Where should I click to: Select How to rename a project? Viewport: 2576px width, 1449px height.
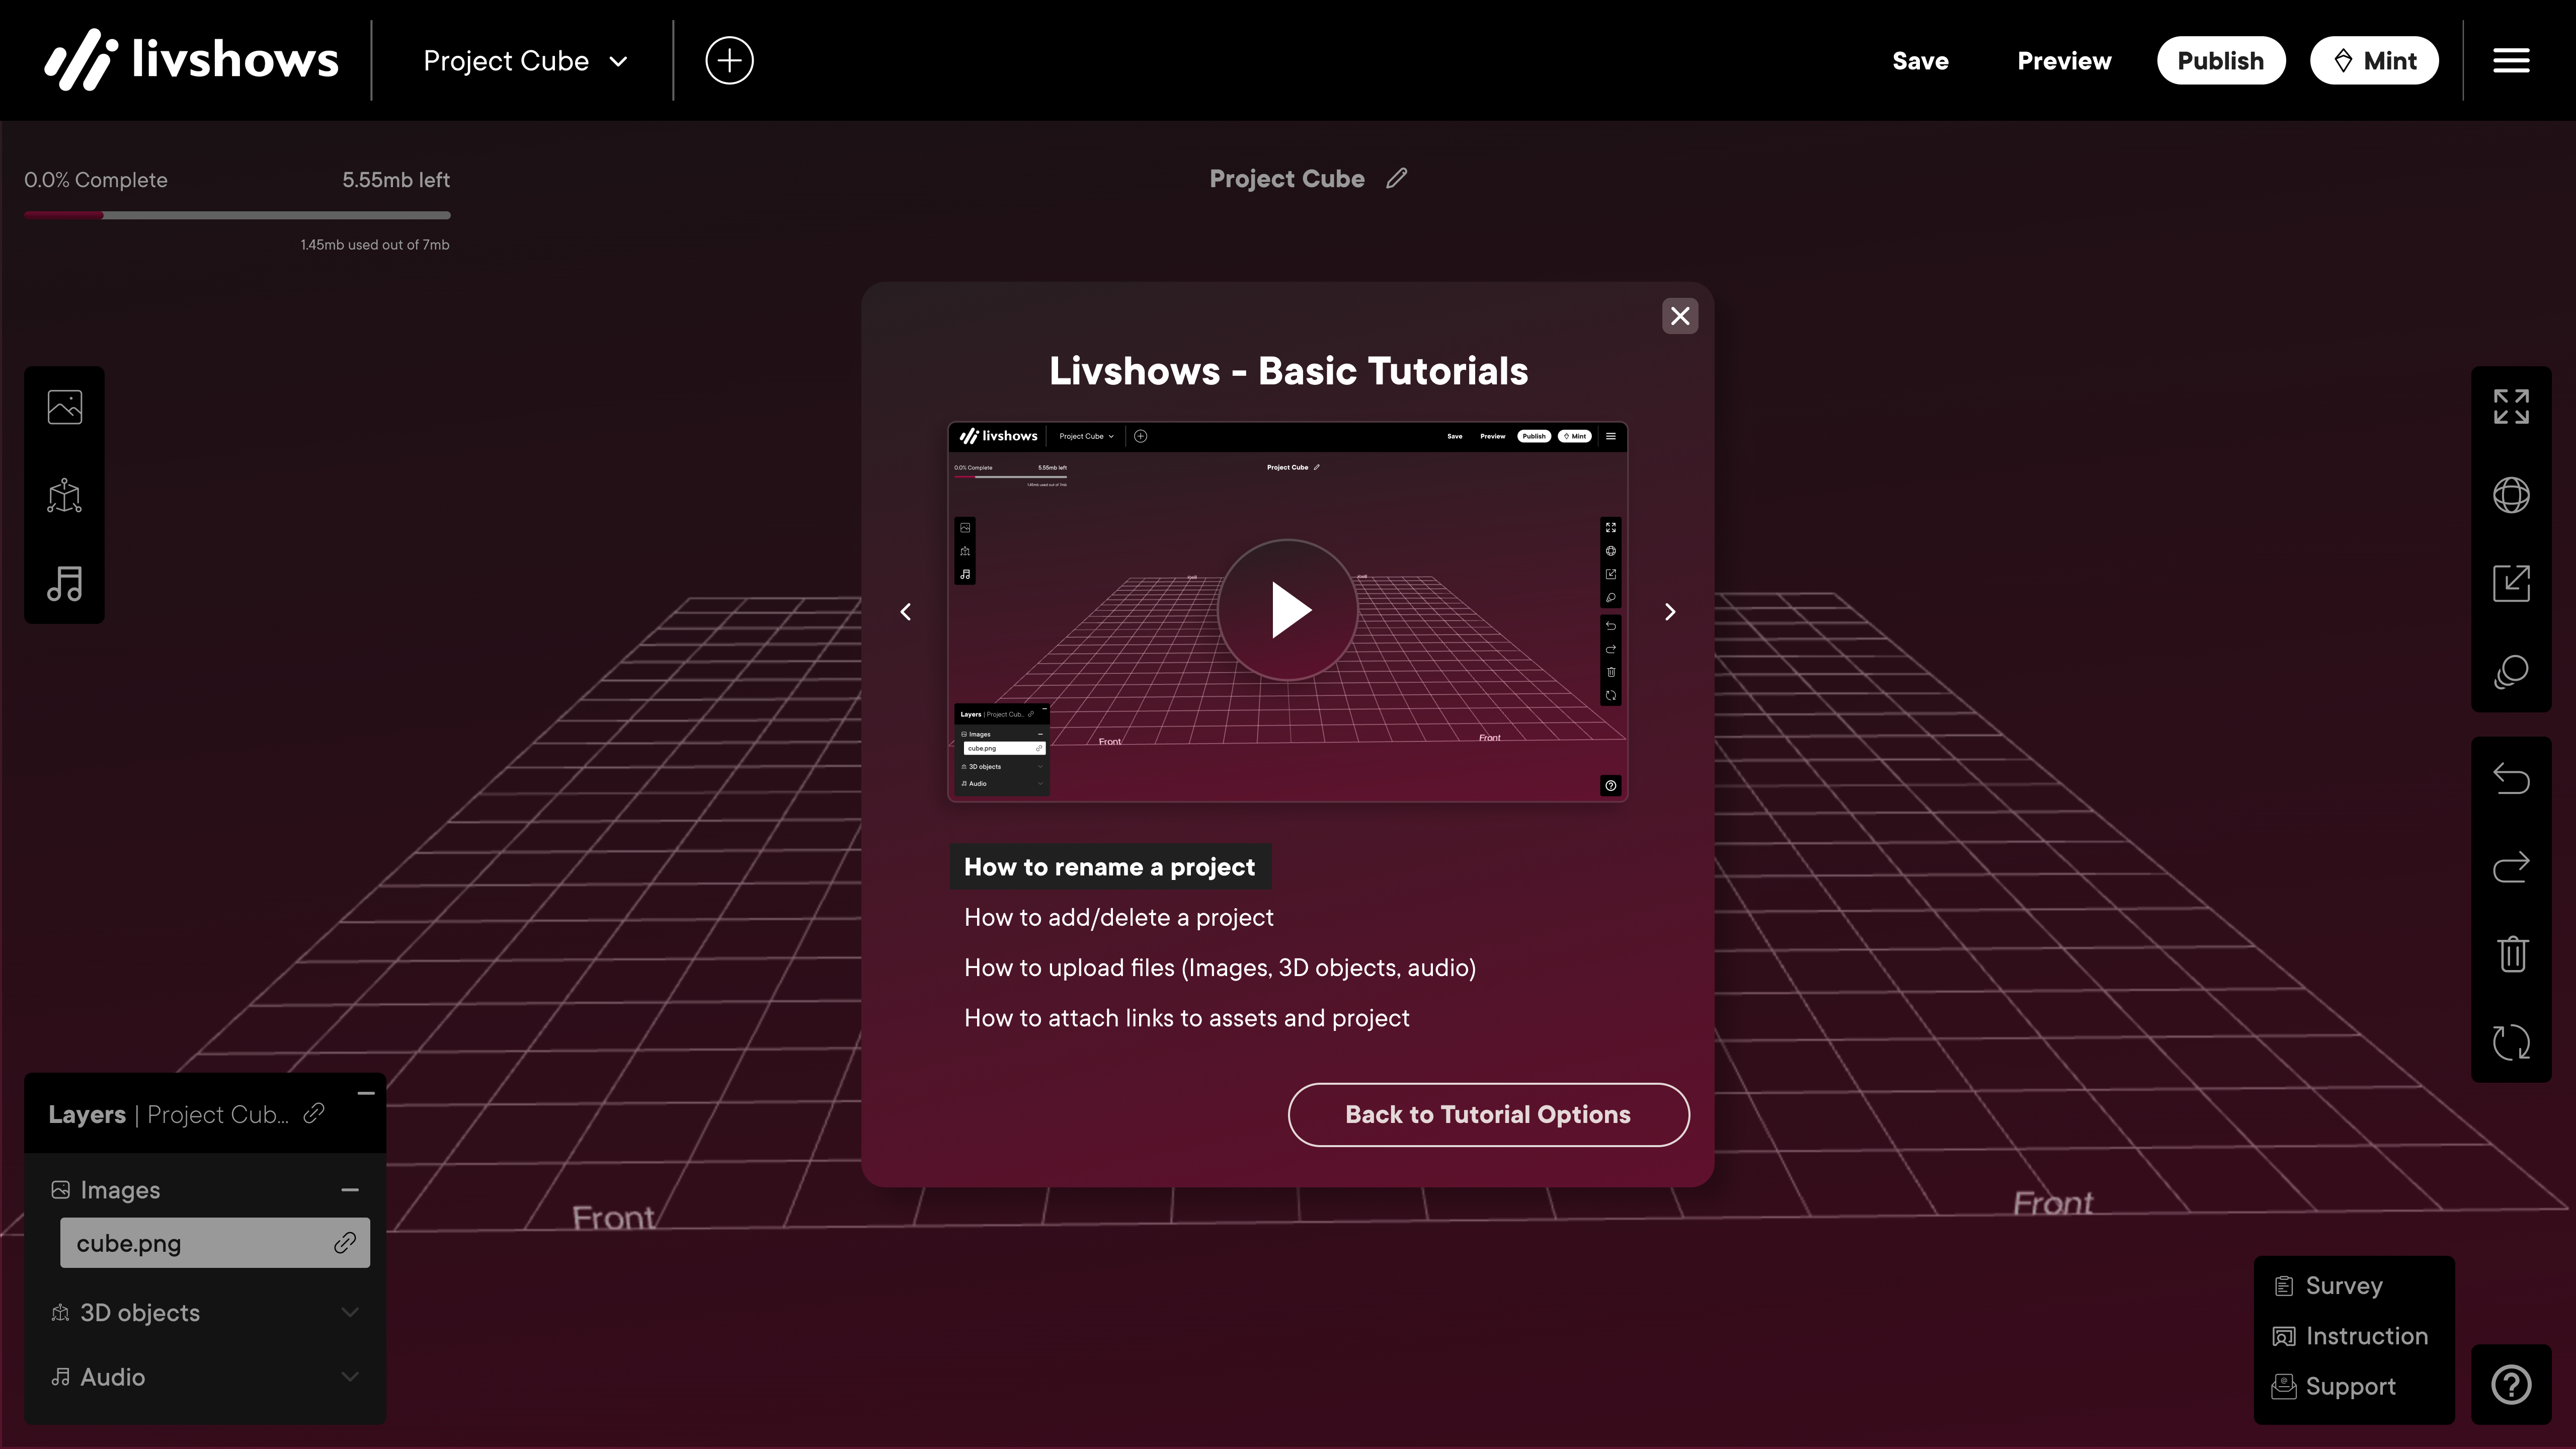(1110, 867)
